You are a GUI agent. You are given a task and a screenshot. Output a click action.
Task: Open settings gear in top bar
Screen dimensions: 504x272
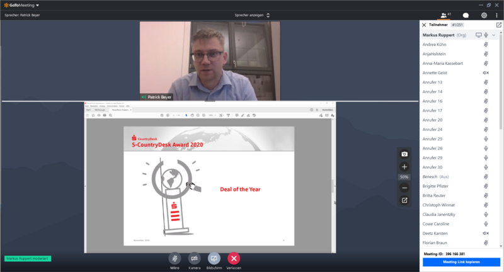click(484, 15)
